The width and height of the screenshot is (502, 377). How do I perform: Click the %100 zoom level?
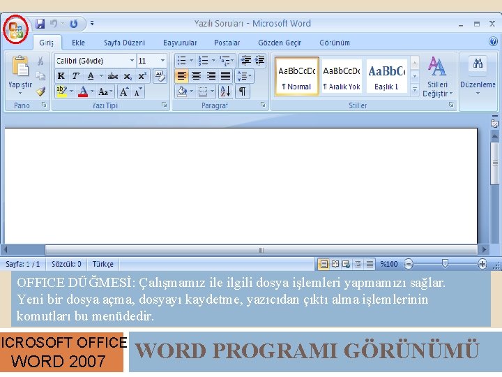coord(388,264)
